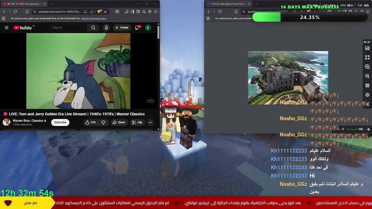Click the Clip button
The image size is (372, 209).
click(137, 122)
